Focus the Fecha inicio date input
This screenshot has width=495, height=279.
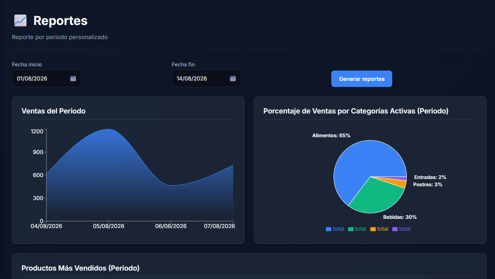click(46, 79)
